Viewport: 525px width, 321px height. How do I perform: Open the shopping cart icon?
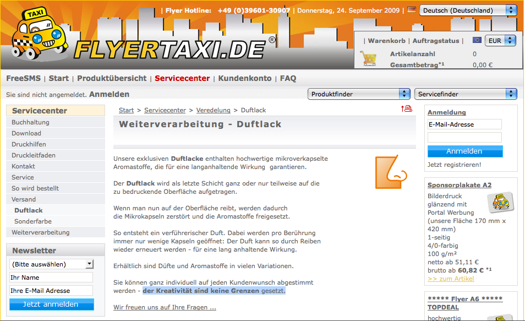tap(369, 58)
